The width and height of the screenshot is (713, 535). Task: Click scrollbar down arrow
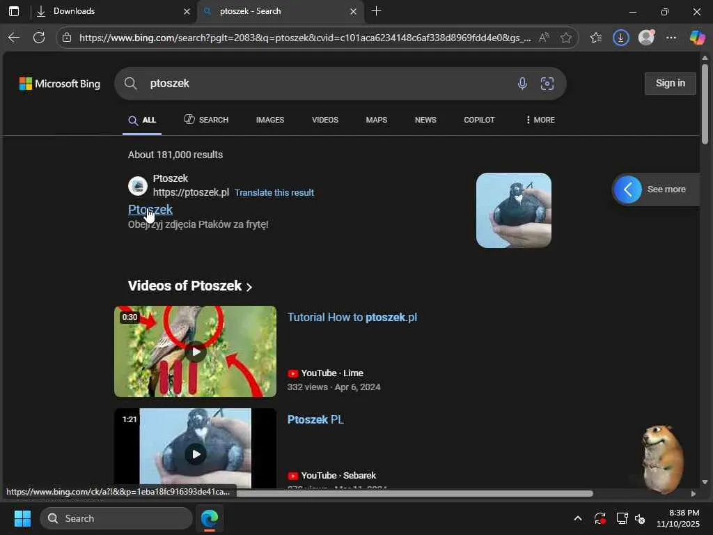705,482
